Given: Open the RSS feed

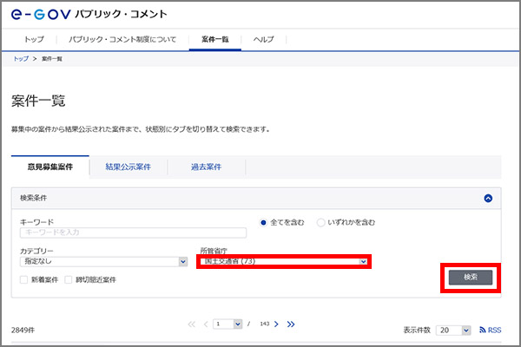Looking at the screenshot, I should (490, 331).
